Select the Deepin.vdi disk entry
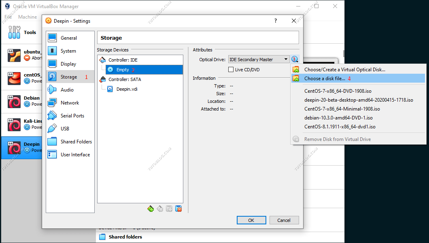429x243 pixels. [127, 89]
